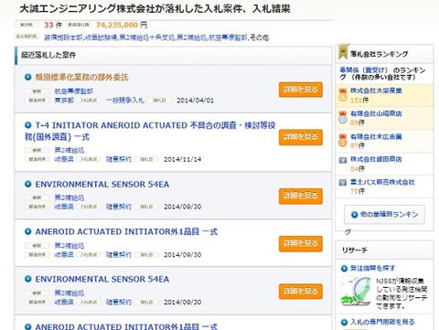
Task: Click the bronze medal icon for 有限会社末広金属
Action: click(343, 141)
